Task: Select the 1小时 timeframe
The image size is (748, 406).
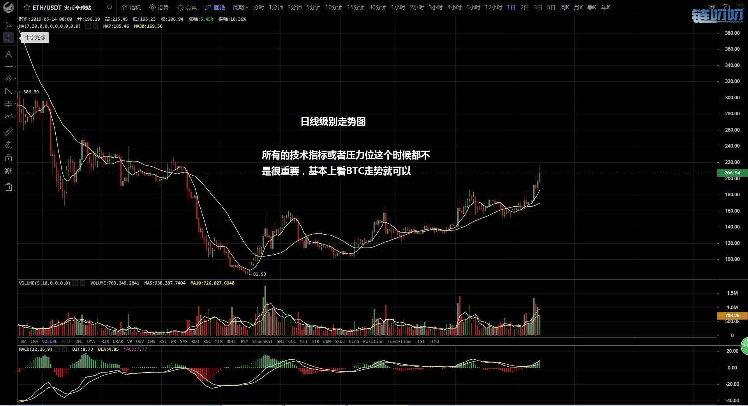Action: [x=398, y=7]
